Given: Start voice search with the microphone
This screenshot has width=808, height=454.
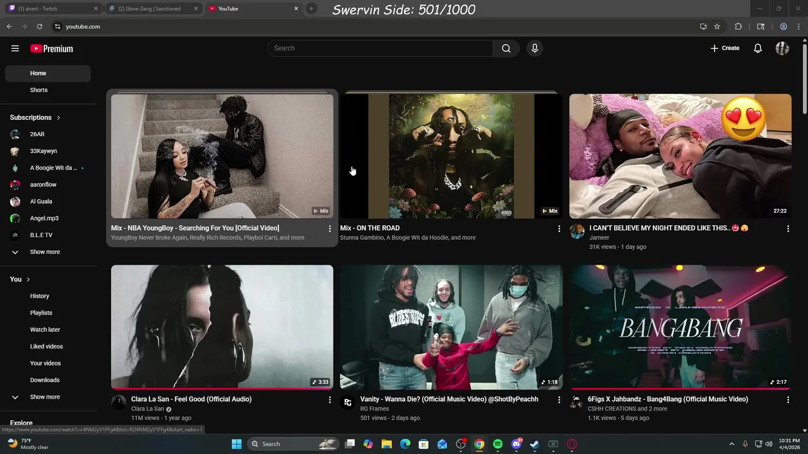Looking at the screenshot, I should pos(535,49).
